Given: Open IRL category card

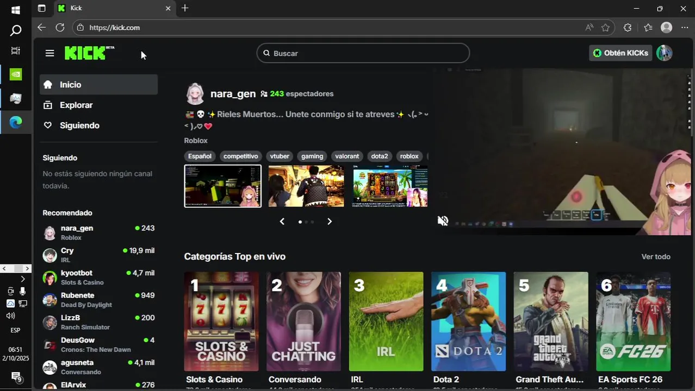Looking at the screenshot, I should coord(386,321).
